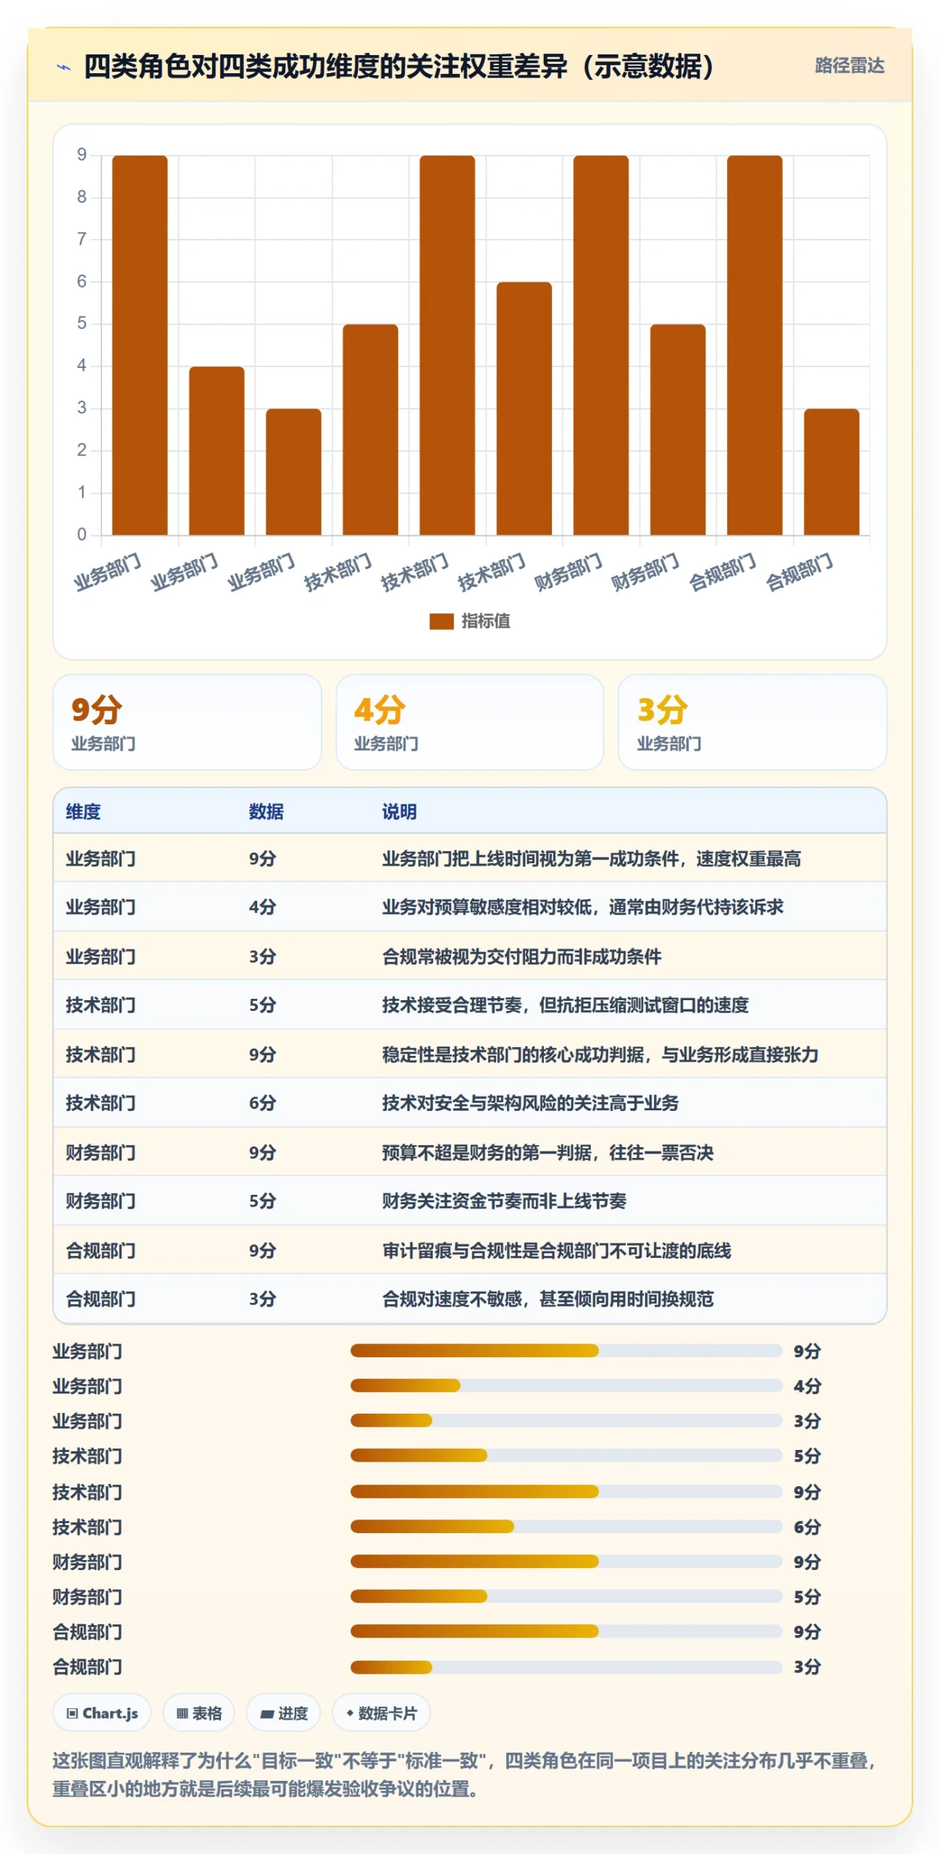This screenshot has height=1854, width=940.
Task: Click the 表格 tag
Action: [198, 1713]
